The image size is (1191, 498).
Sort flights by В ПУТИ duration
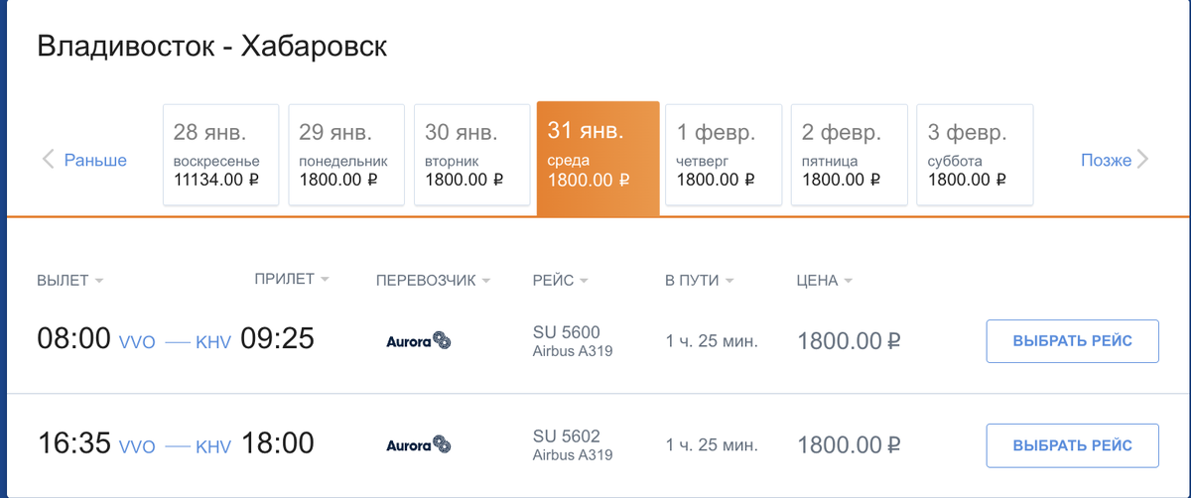[699, 281]
